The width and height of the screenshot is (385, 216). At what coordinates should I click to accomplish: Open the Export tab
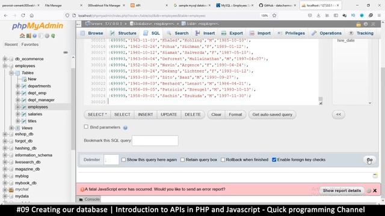tap(232, 34)
